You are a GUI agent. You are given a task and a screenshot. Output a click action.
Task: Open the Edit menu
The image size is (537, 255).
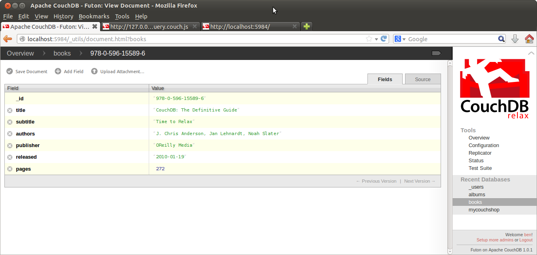pos(24,16)
